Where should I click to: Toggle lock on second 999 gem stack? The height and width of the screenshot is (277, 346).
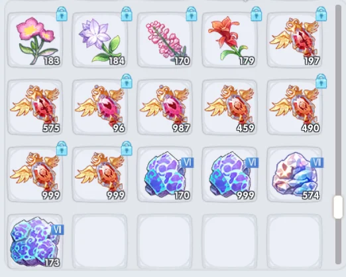pos(127,148)
